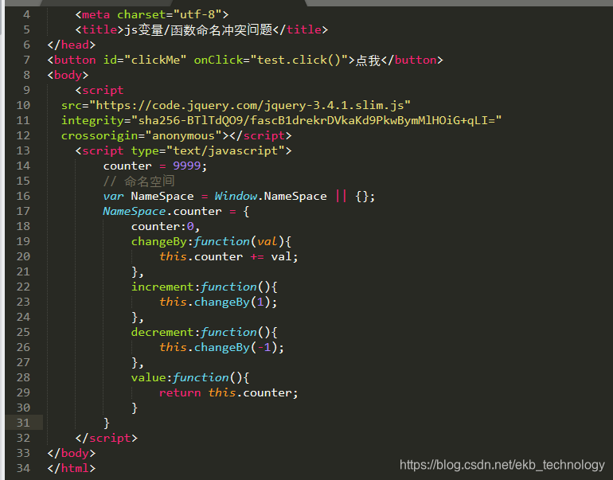
Task: Click the closing head tag
Action: click(71, 45)
